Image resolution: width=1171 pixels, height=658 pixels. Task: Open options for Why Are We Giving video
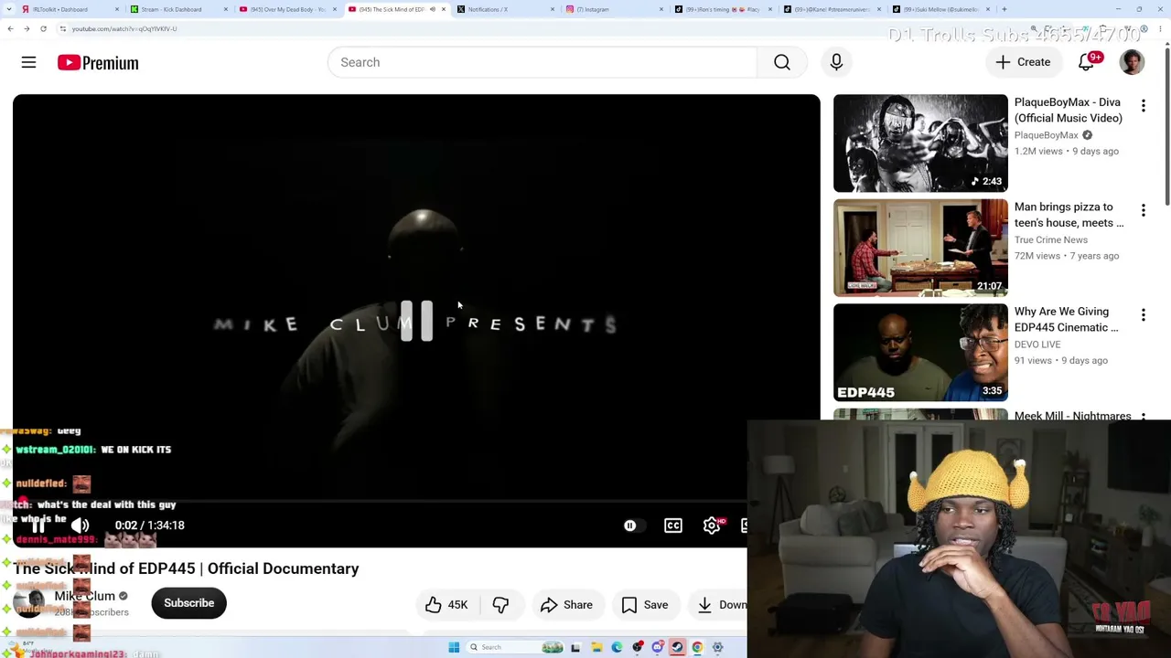click(1143, 315)
